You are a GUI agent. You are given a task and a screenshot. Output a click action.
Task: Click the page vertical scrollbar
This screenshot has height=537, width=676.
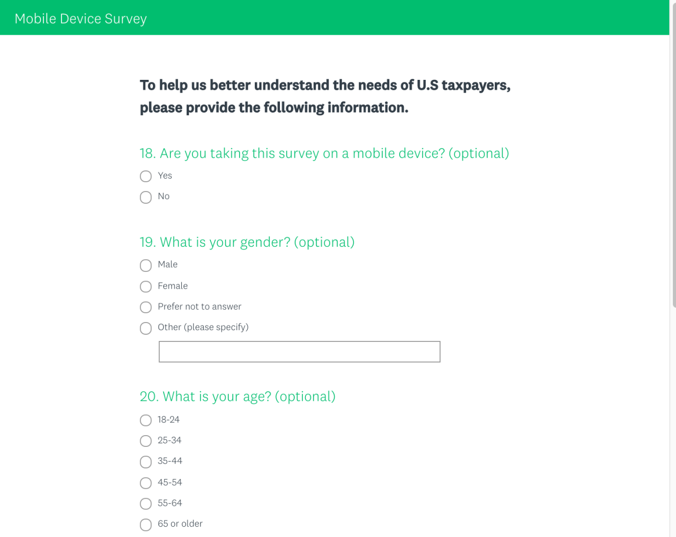pyautogui.click(x=673, y=154)
